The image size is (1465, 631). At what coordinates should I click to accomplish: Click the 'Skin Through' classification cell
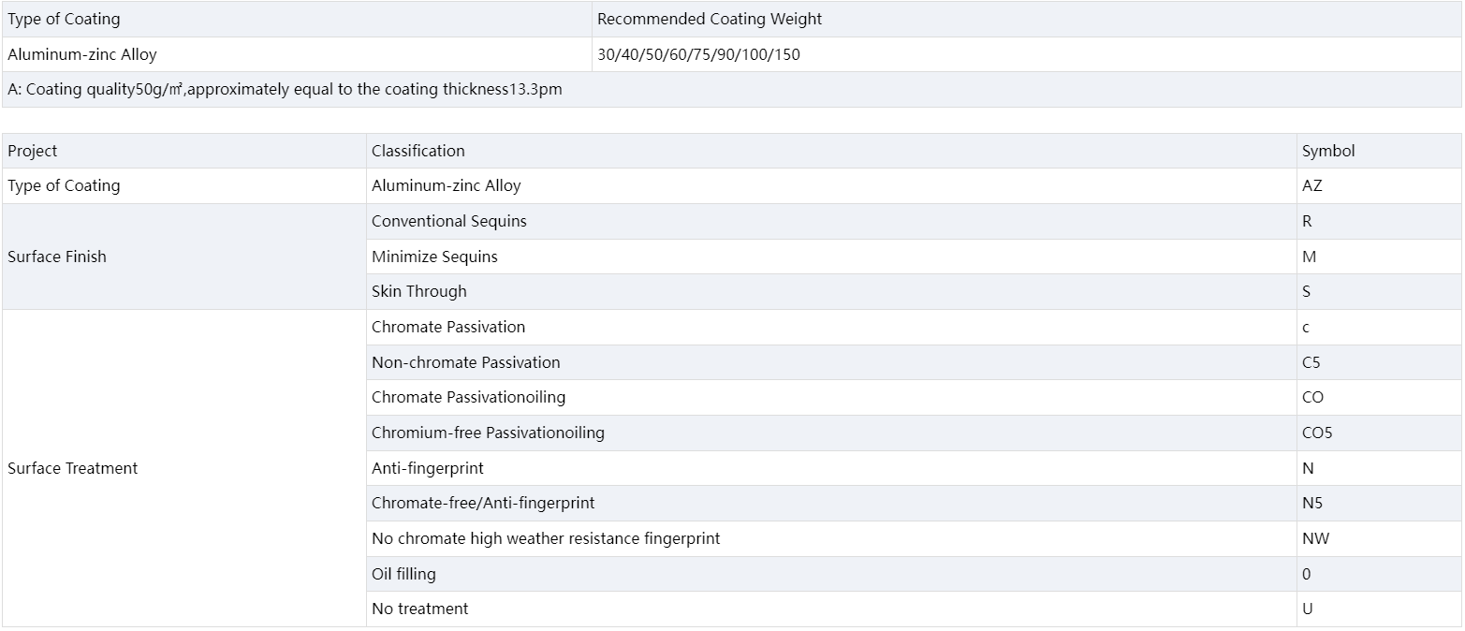pyautogui.click(x=419, y=291)
